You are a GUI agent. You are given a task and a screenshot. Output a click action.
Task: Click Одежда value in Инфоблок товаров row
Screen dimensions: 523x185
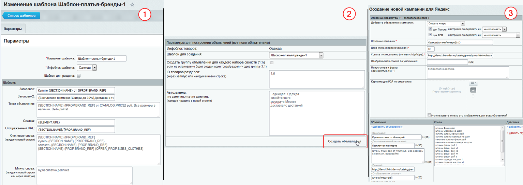point(275,49)
